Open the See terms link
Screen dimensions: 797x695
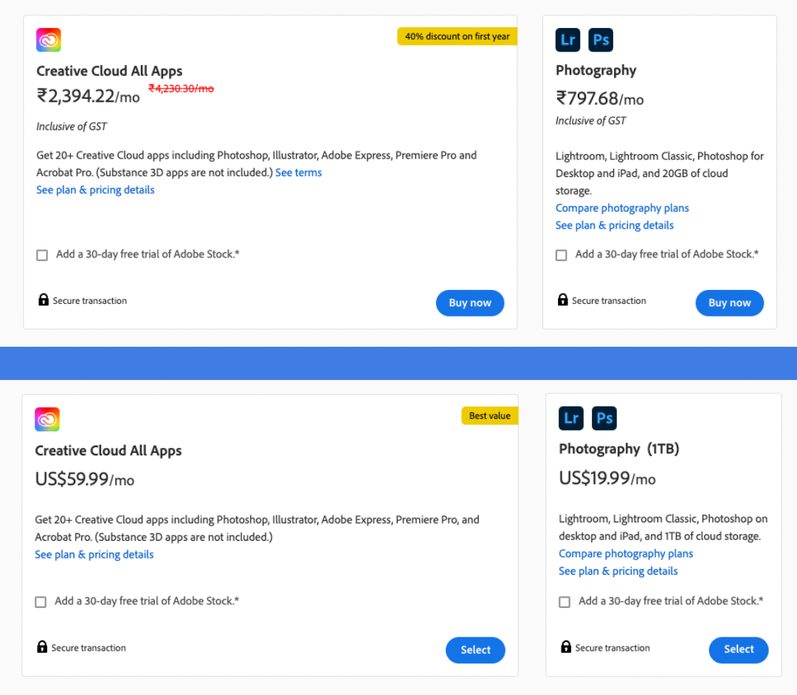(x=298, y=173)
